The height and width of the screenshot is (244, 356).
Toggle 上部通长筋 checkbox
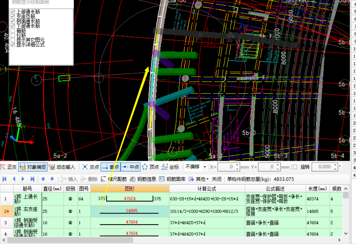(x=13, y=12)
